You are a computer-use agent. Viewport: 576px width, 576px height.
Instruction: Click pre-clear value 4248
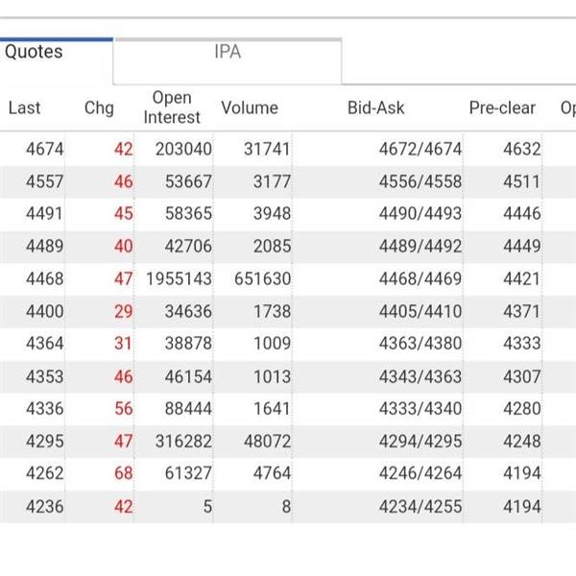(x=521, y=441)
